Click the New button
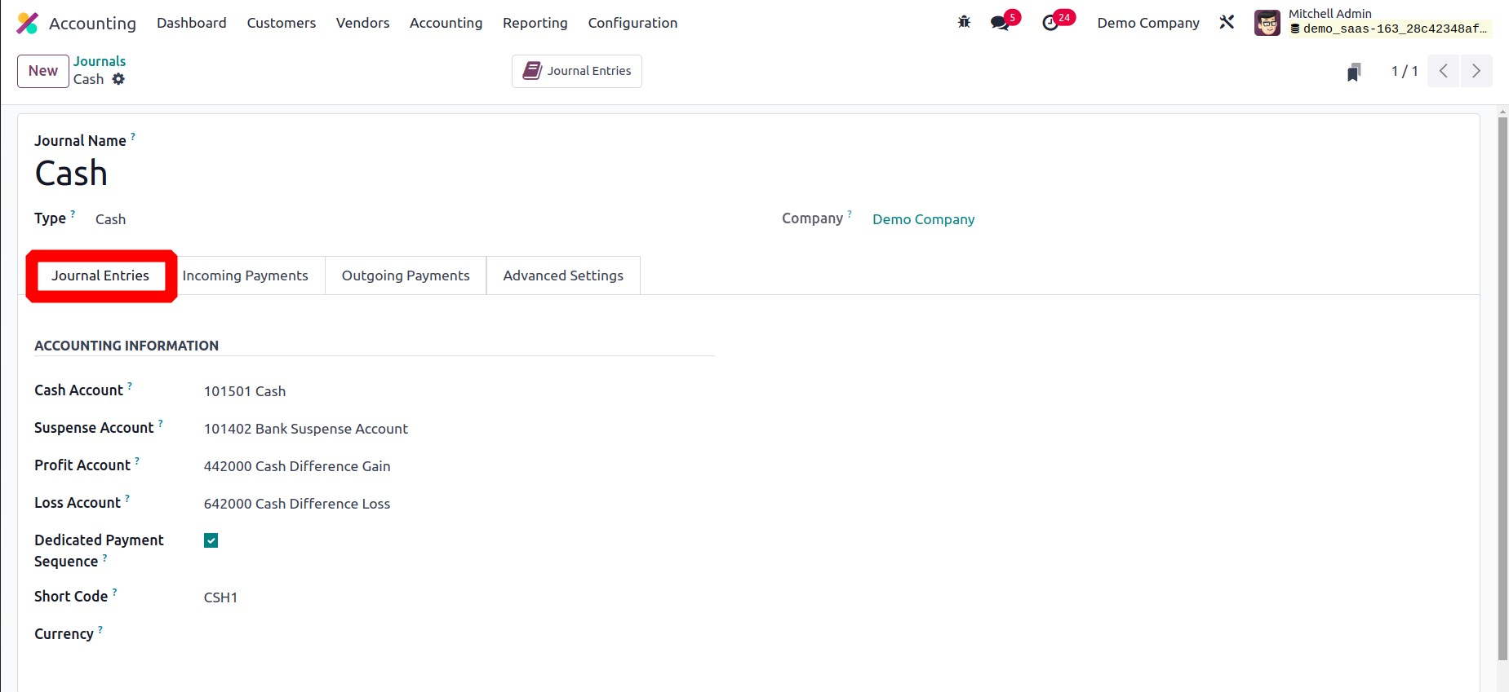The image size is (1509, 692). click(x=43, y=71)
